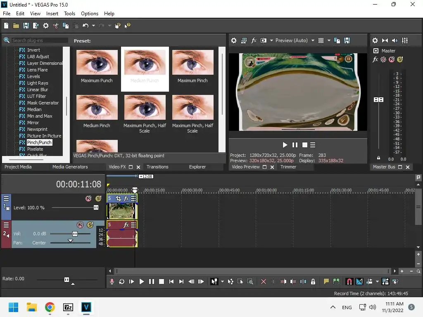Delete selection with red X icon
The height and width of the screenshot is (317, 423).
point(263,282)
